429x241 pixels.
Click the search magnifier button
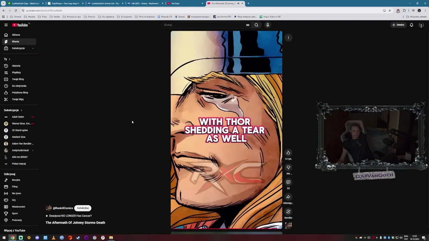pos(256,25)
